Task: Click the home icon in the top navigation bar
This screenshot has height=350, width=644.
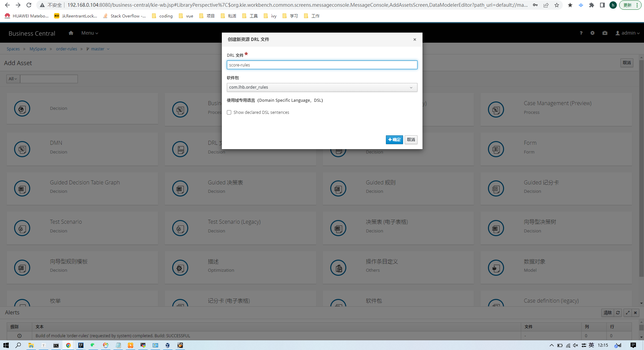Action: point(71,33)
